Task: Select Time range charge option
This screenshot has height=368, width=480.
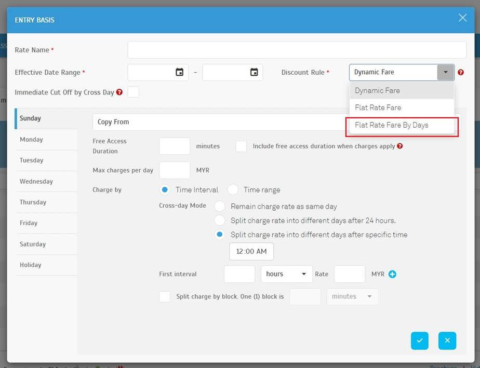Action: [x=233, y=190]
